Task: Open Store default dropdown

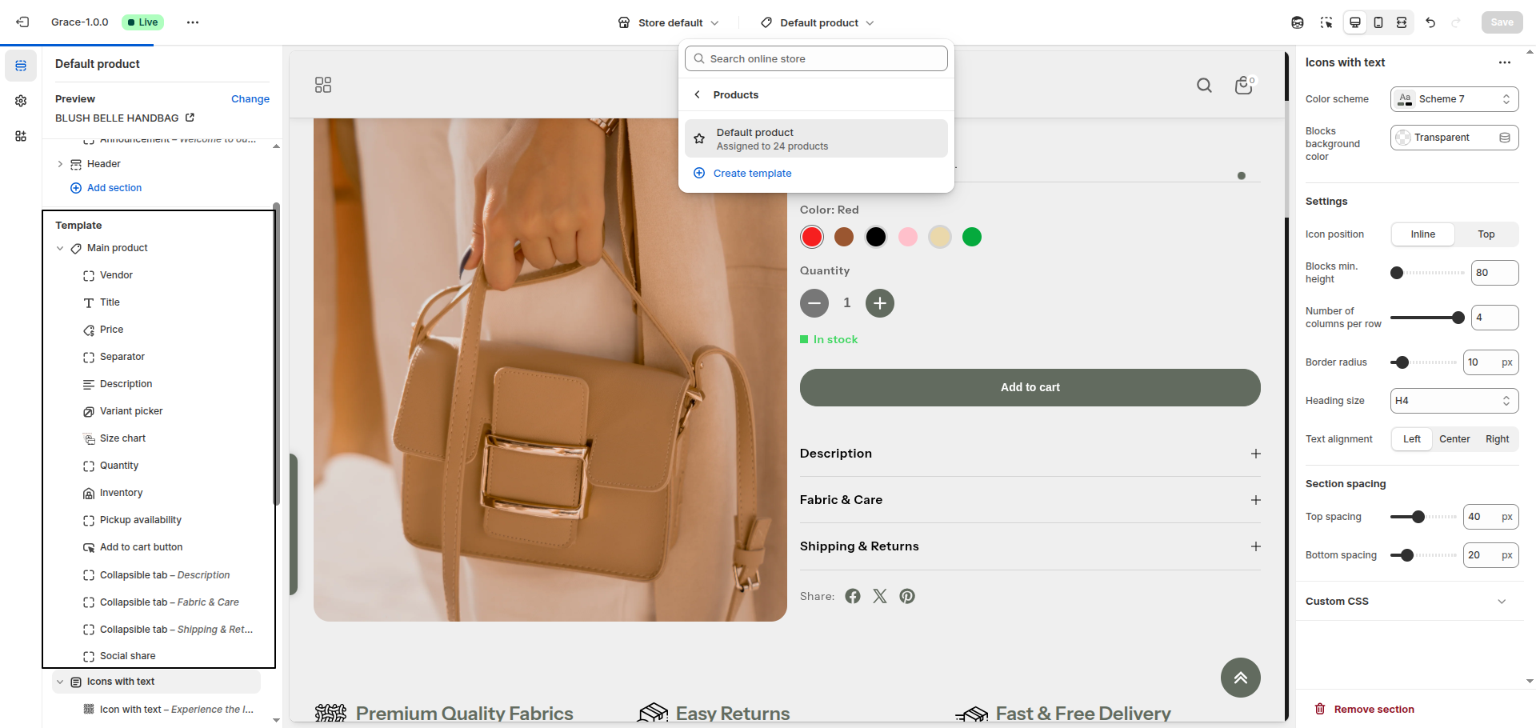Action: point(669,22)
